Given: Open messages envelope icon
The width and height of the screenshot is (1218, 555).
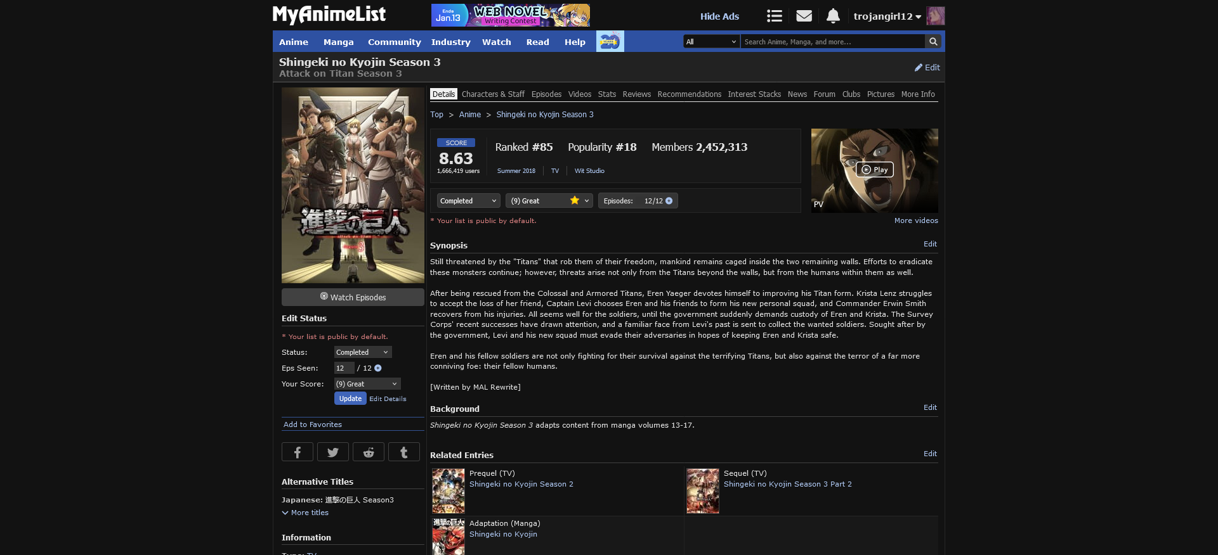Looking at the screenshot, I should 804,16.
